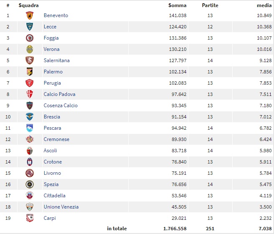Sort by the Partite column header

point(210,5)
